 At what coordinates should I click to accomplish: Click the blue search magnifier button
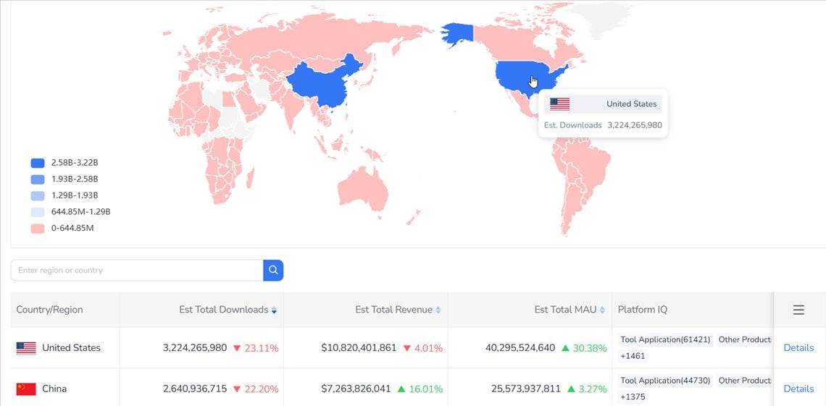[x=273, y=270]
